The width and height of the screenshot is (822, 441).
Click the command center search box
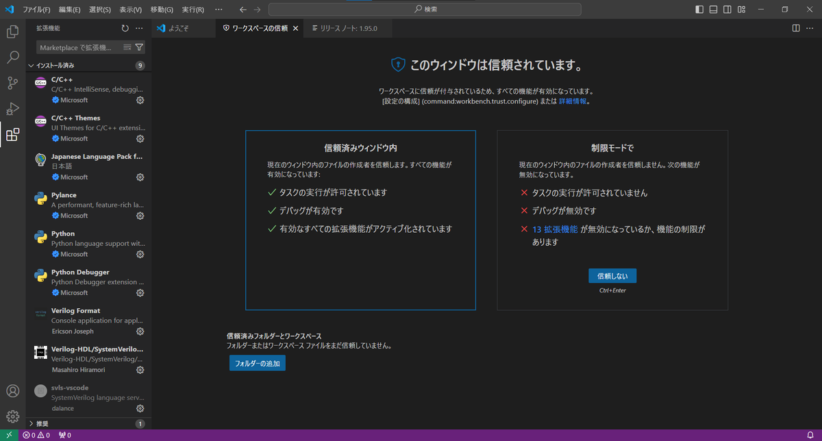click(425, 10)
